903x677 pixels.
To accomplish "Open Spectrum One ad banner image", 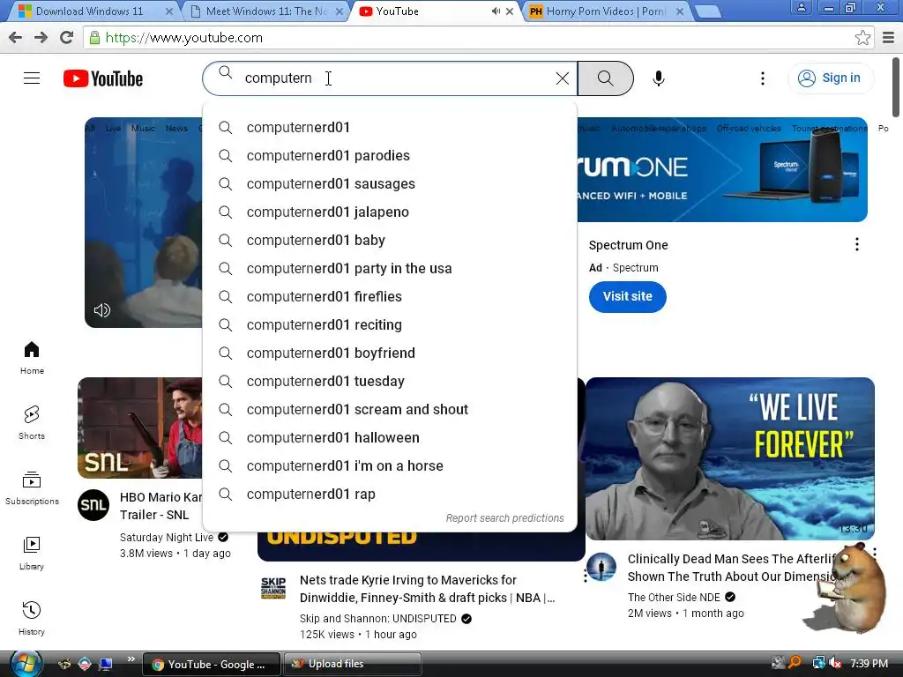I will tap(722, 170).
